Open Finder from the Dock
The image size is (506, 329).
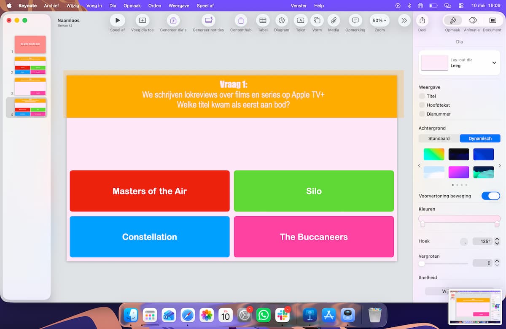(131, 315)
